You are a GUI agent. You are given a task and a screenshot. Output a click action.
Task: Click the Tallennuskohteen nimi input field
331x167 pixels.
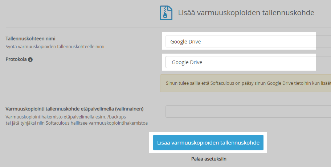point(248,41)
